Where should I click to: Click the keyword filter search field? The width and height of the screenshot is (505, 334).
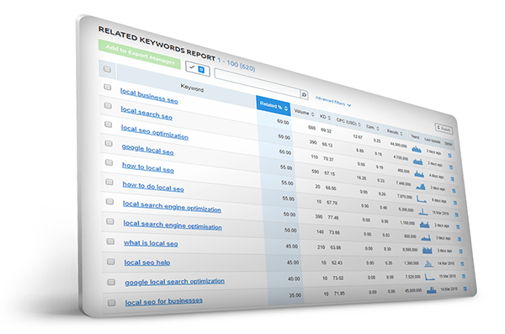pos(257,82)
